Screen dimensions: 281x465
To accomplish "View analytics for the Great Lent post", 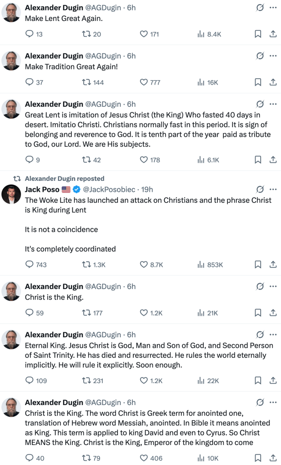I will coord(201,160).
